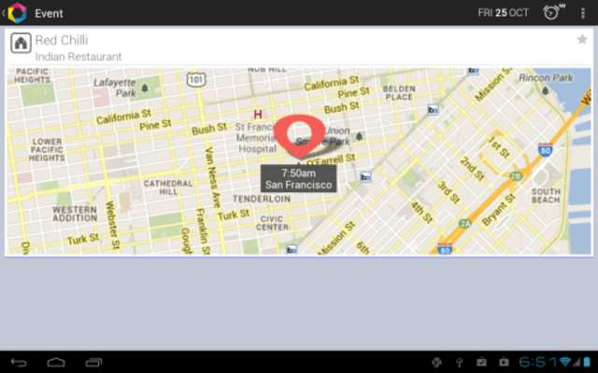
Task: Click the Van Ness Ave street label
Action: 213,178
